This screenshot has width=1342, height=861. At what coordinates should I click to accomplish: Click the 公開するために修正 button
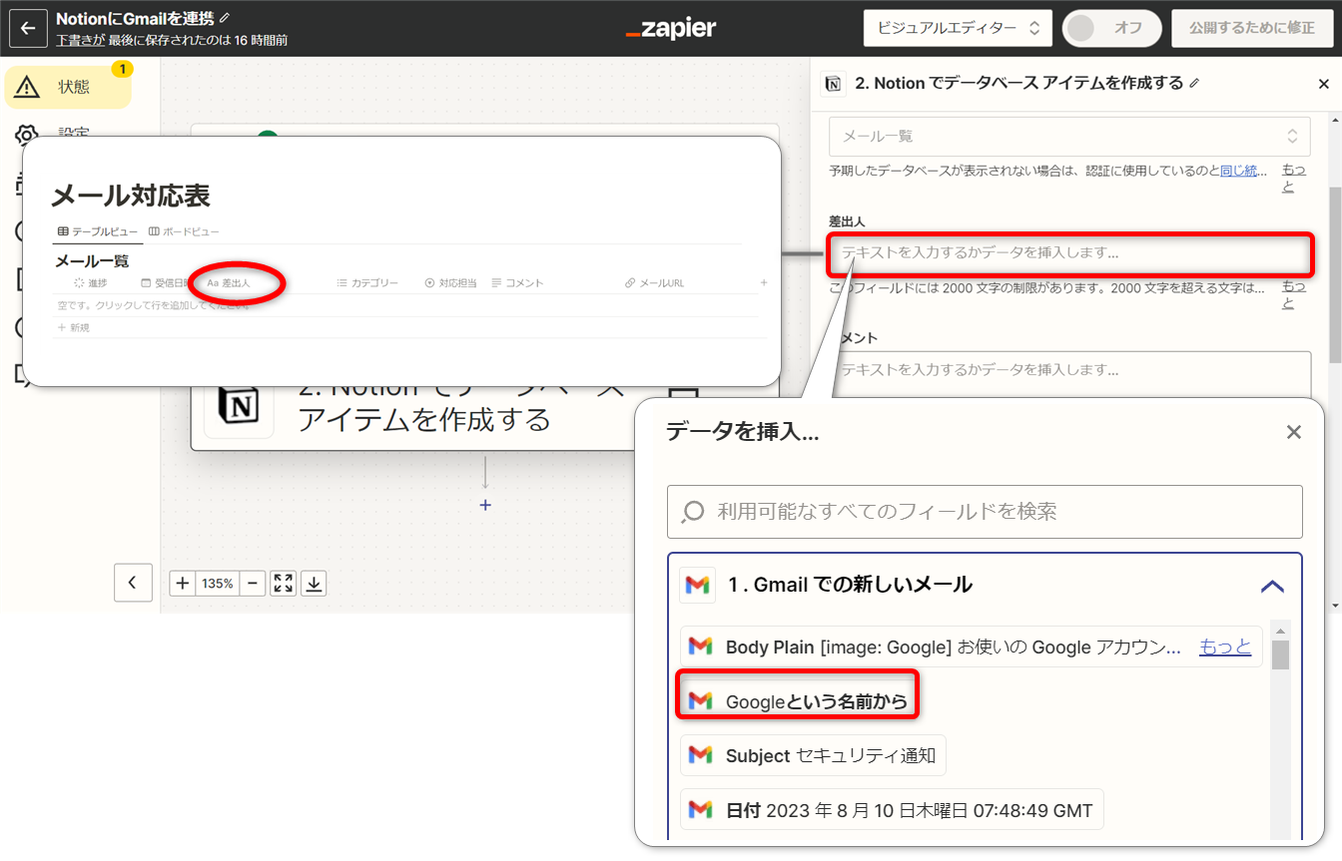[x=1252, y=28]
